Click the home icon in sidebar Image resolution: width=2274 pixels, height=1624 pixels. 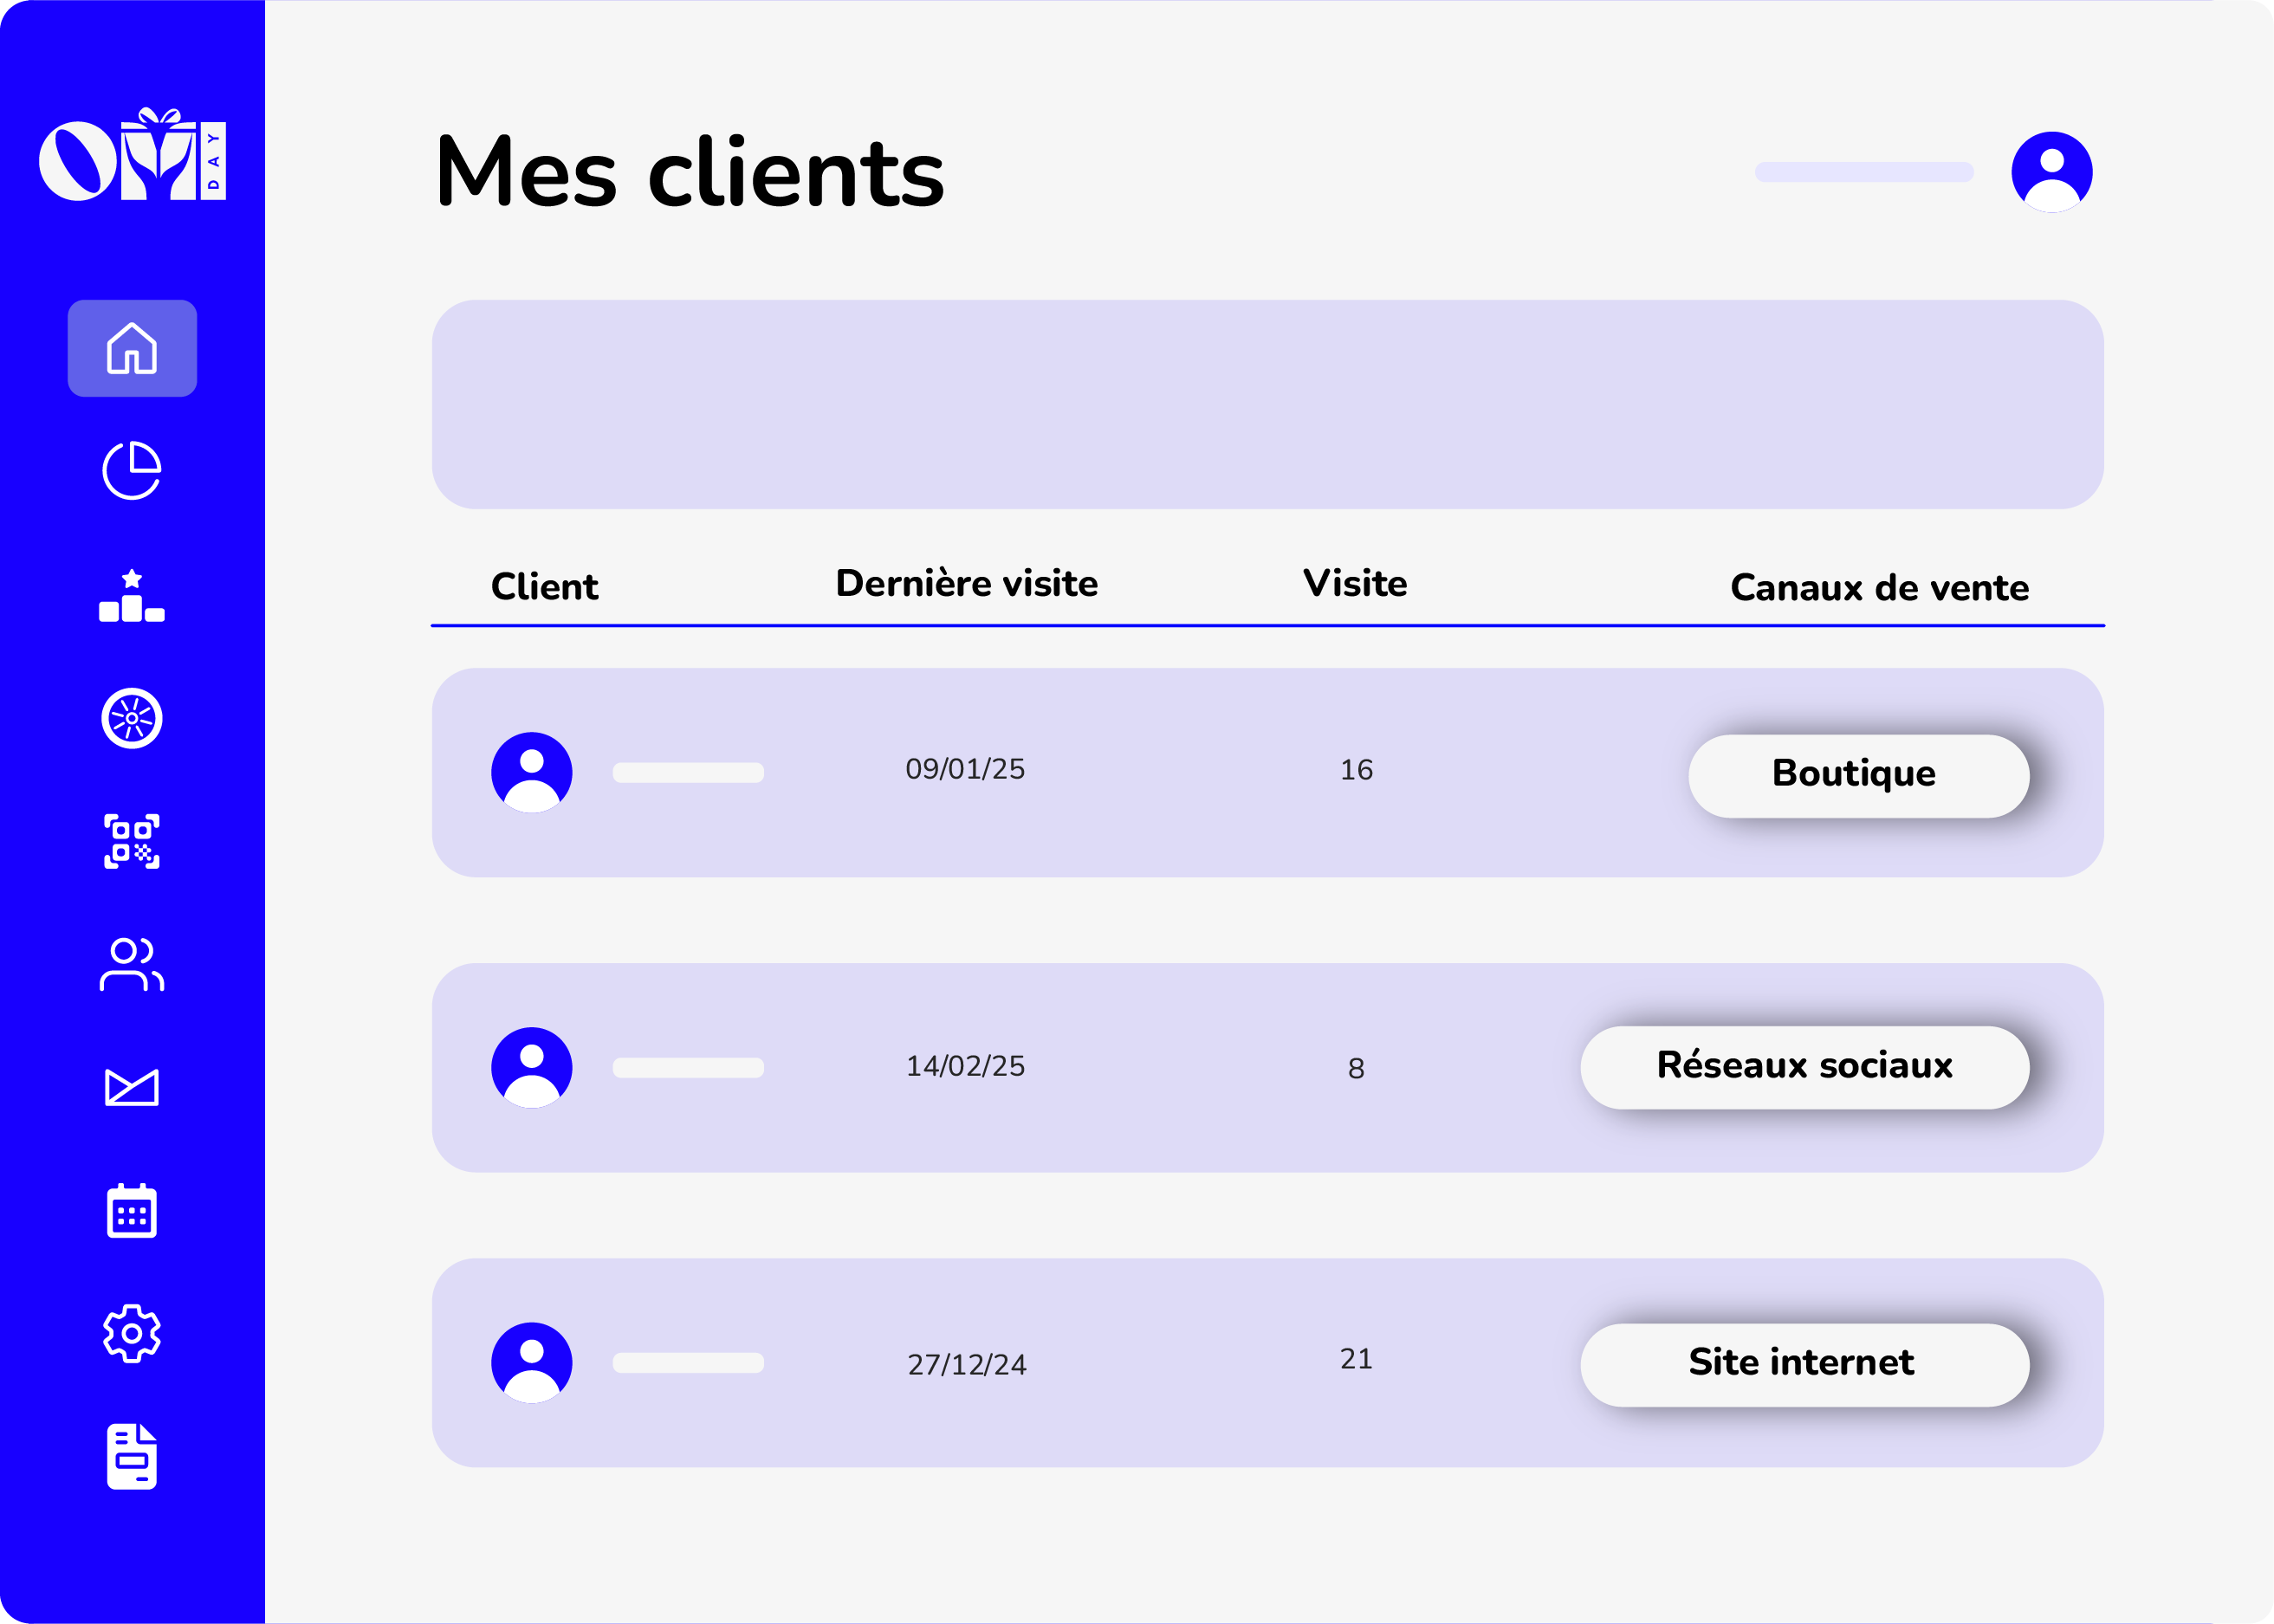coord(132,348)
